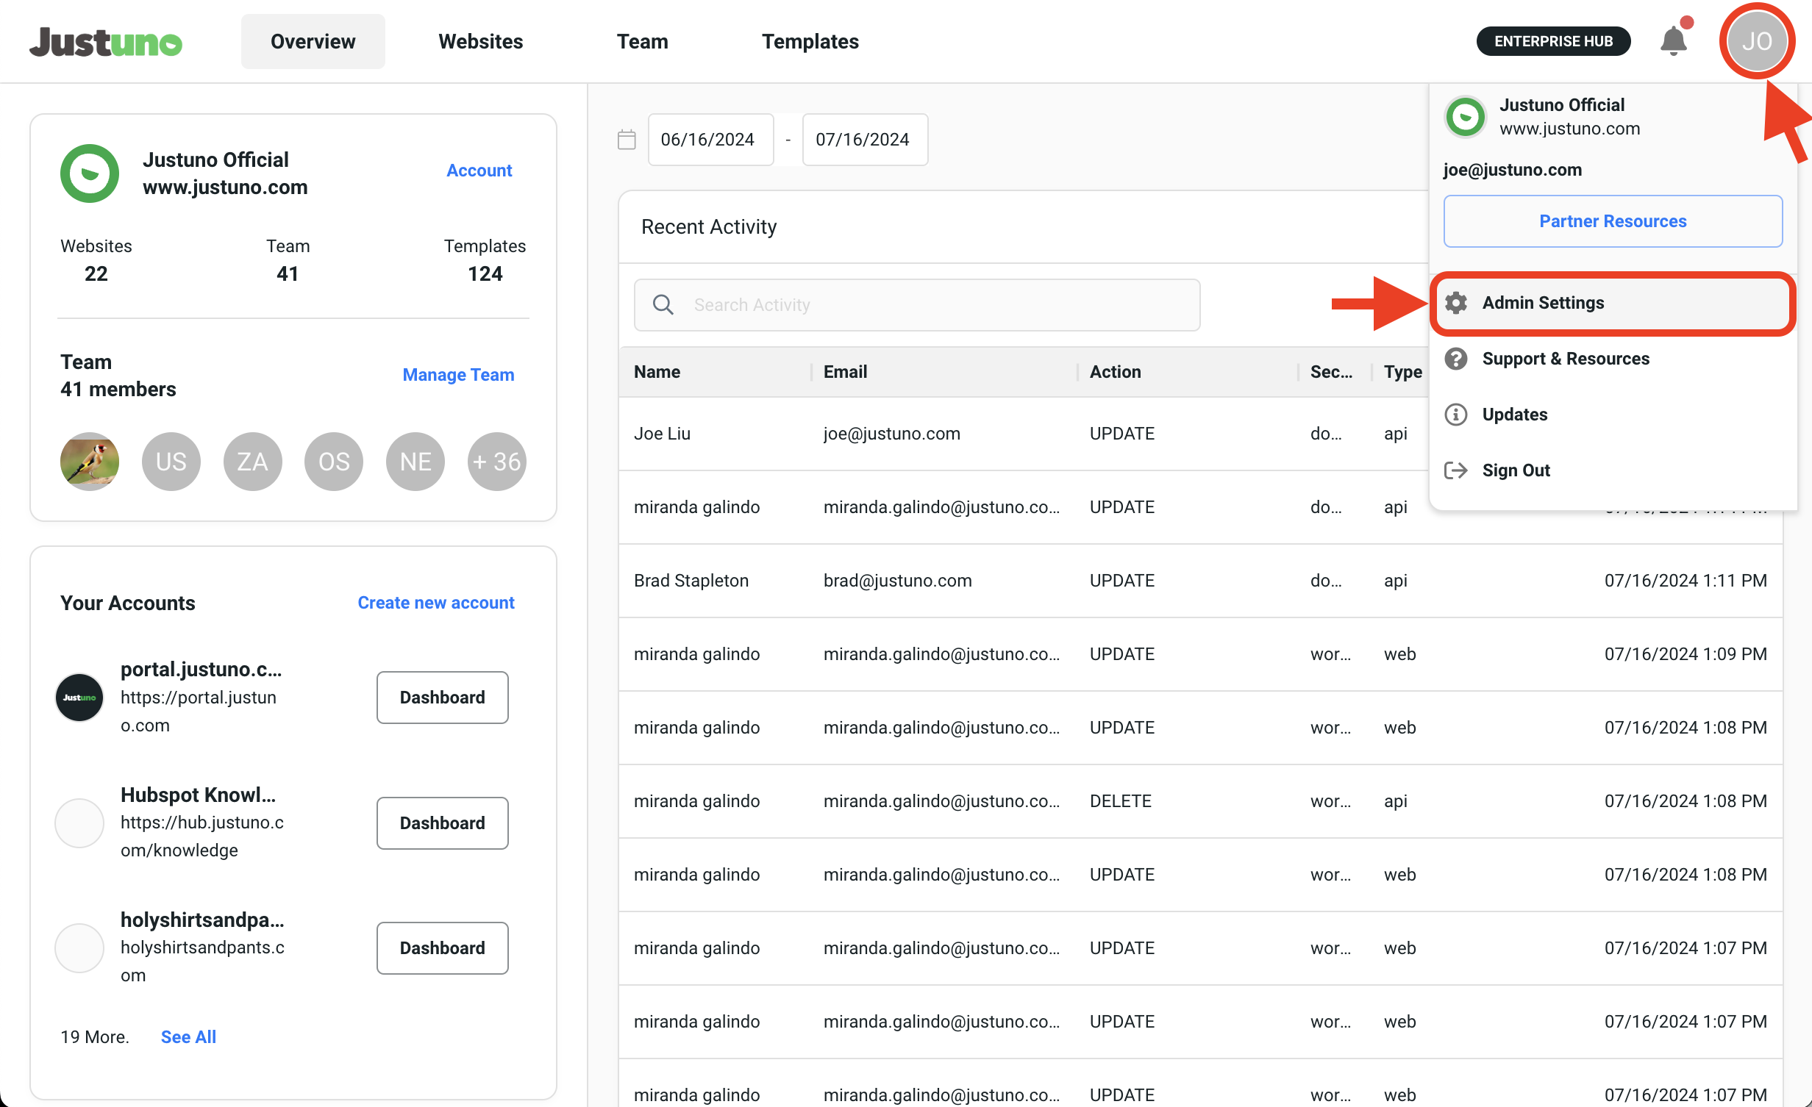1812x1107 pixels.
Task: Click the Manage Team link
Action: coord(458,375)
